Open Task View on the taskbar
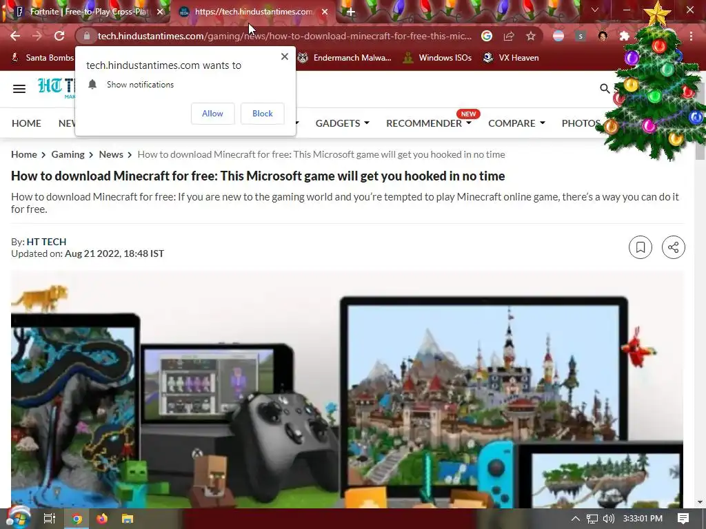Image resolution: width=706 pixels, height=529 pixels. (x=50, y=519)
